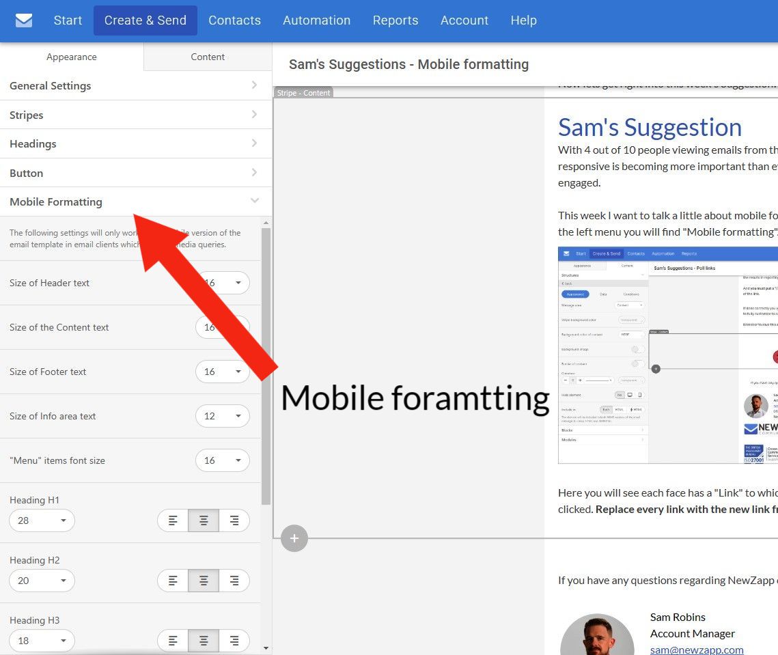Screen dimensions: 778x655
Task: Center align Heading H3
Action: point(204,641)
